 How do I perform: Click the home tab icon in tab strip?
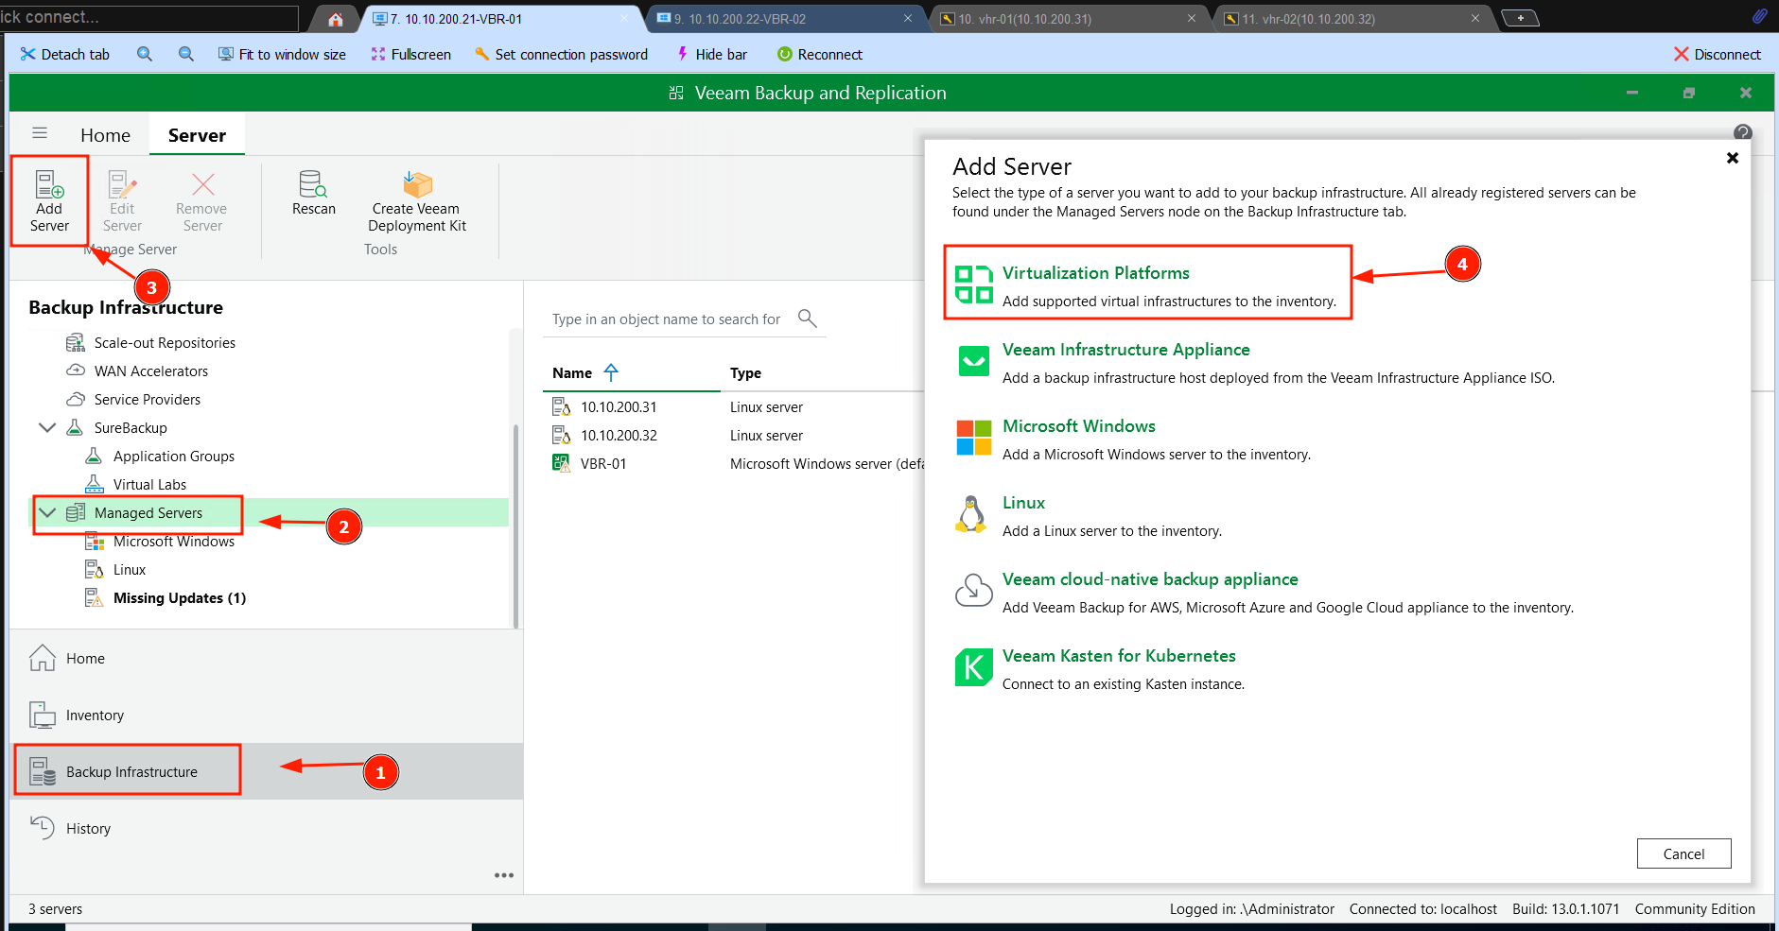pyautogui.click(x=336, y=19)
